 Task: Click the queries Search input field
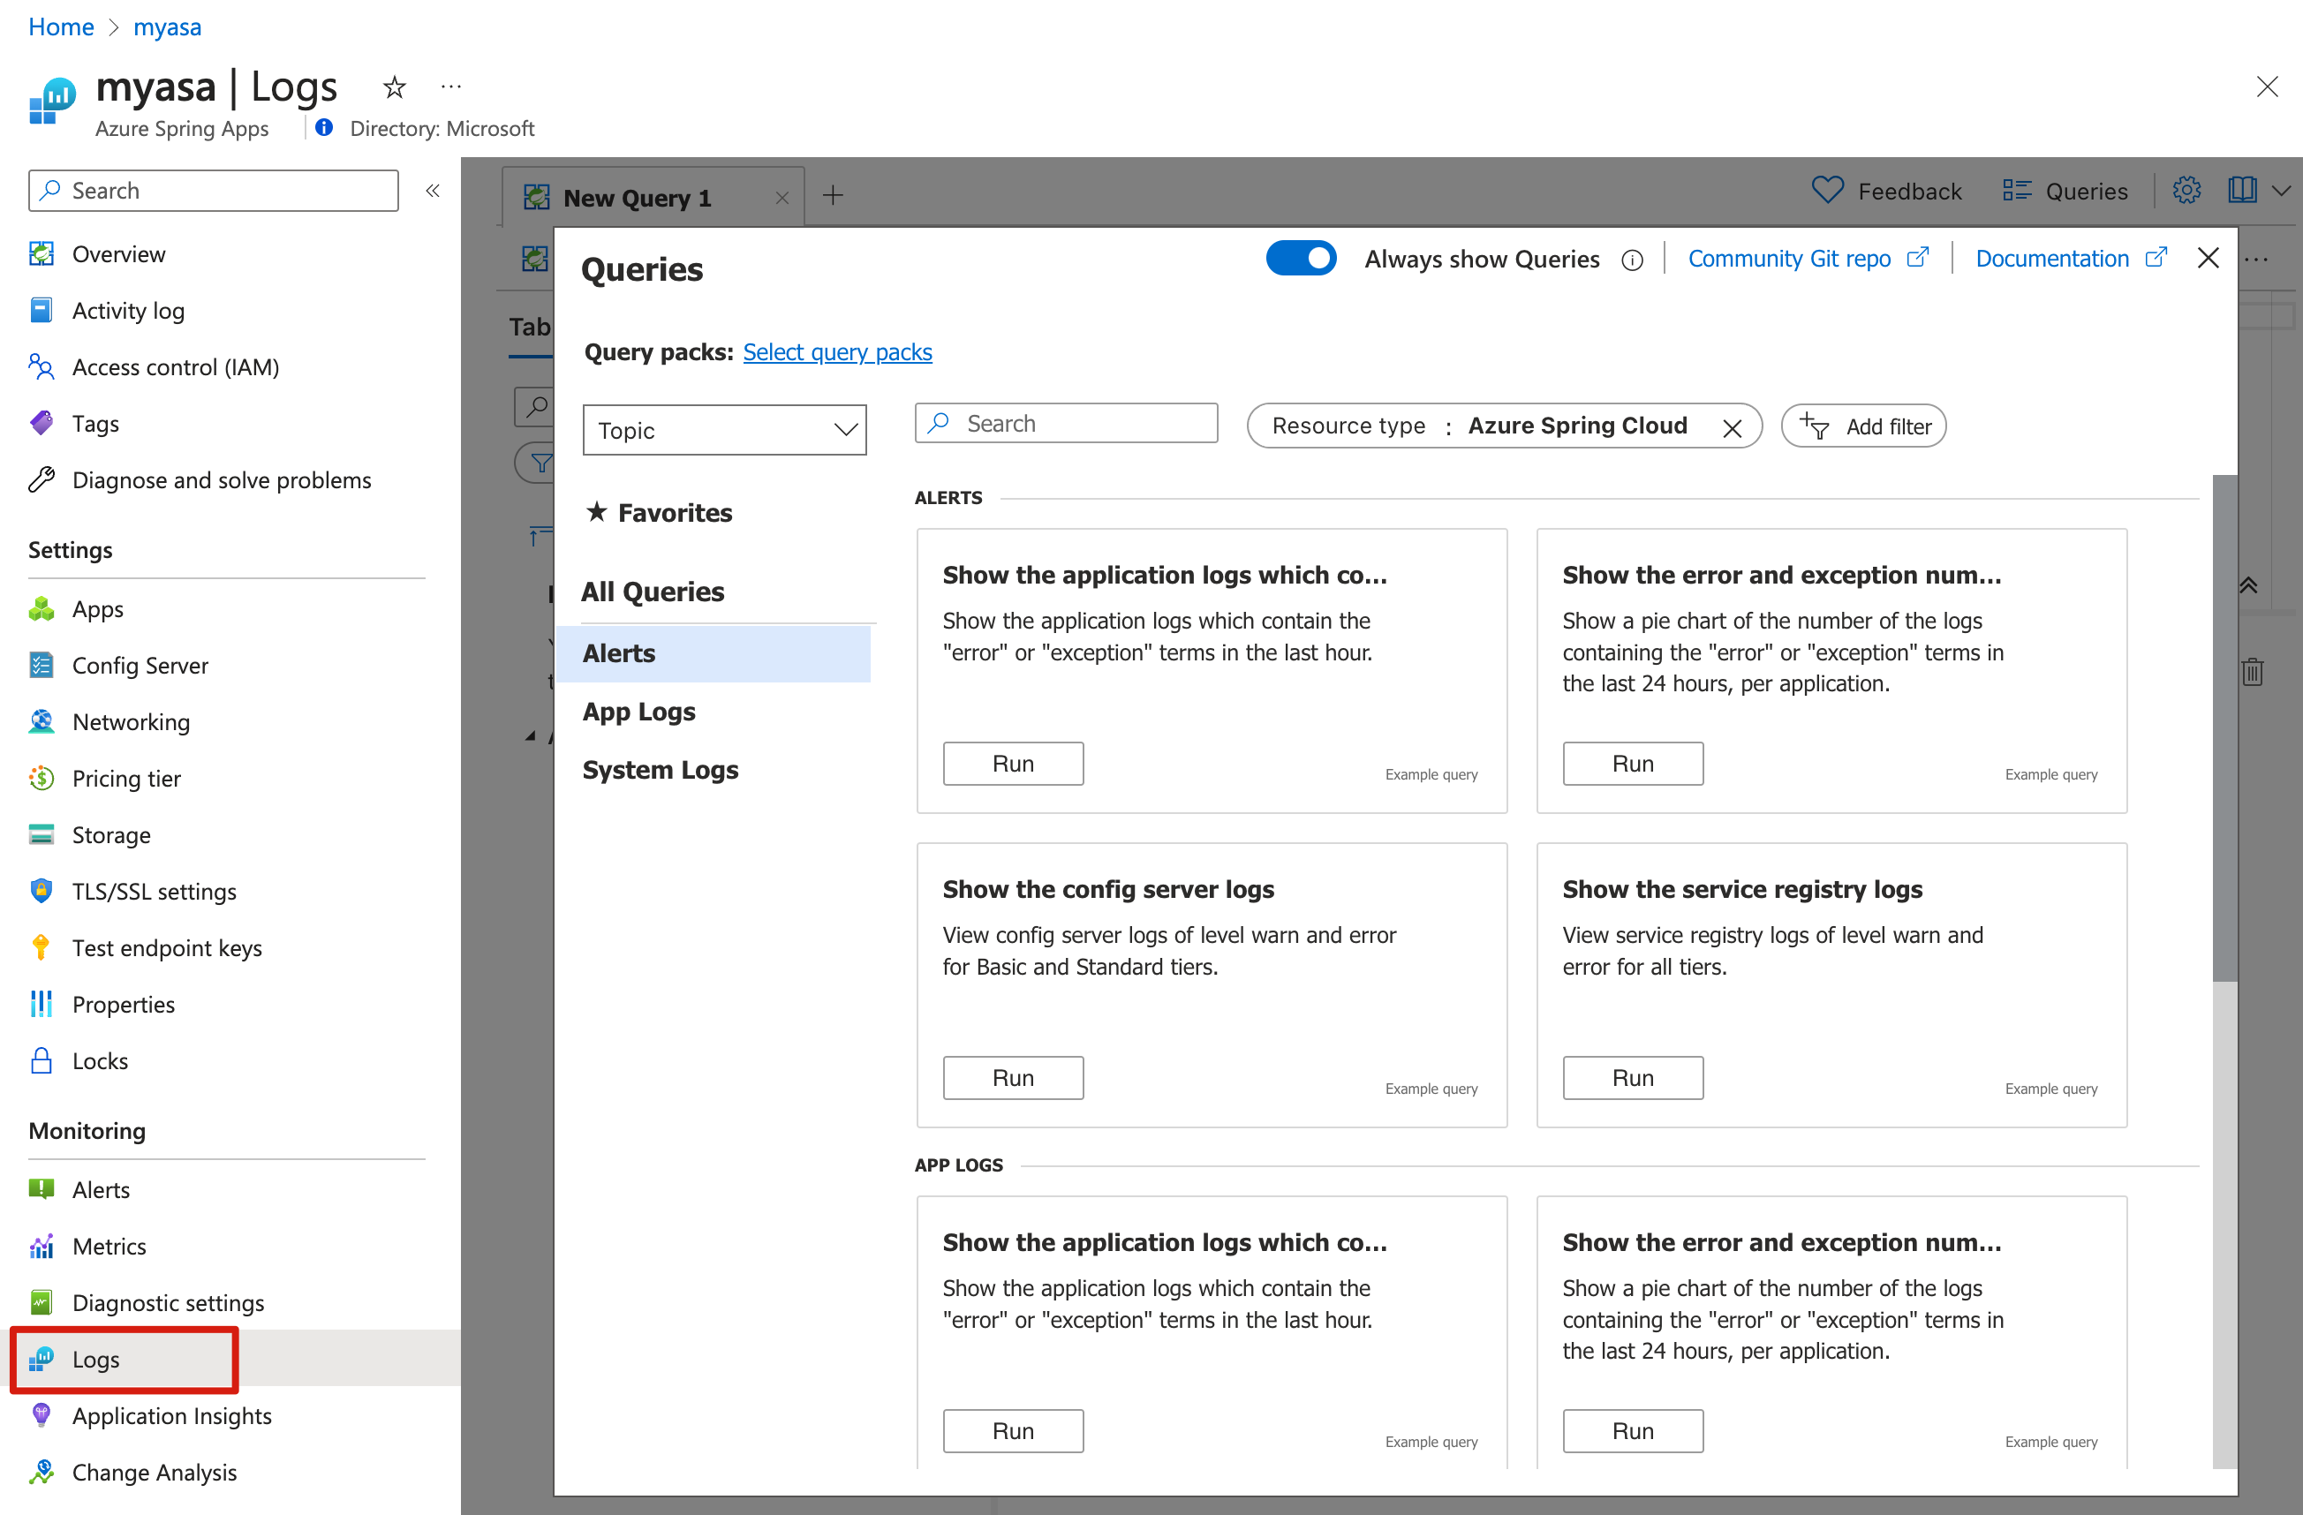pos(1067,424)
